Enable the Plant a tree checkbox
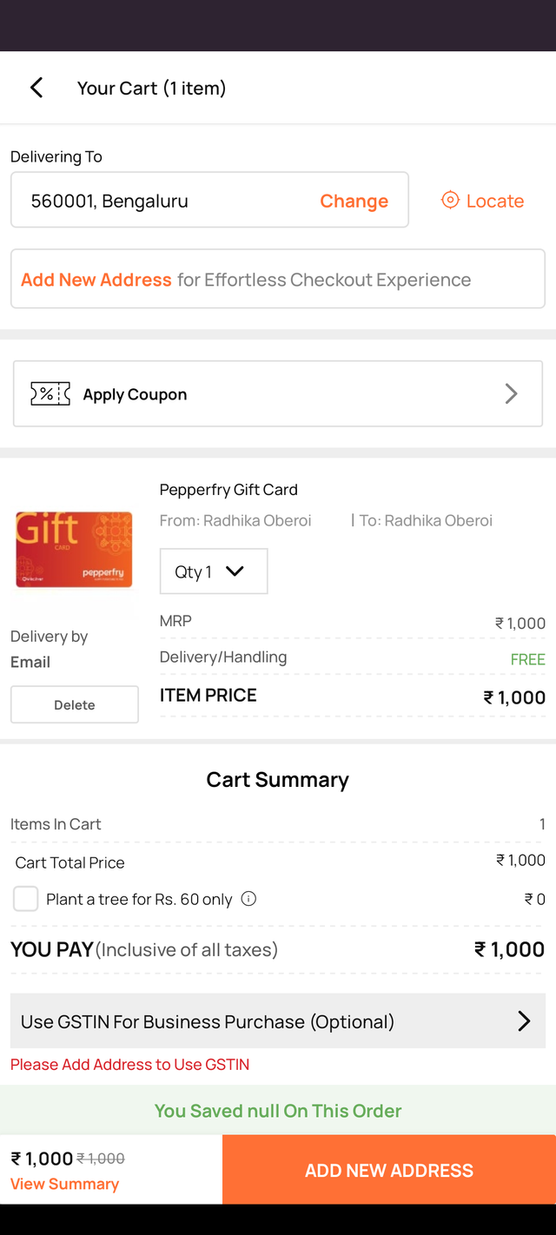 click(x=26, y=899)
